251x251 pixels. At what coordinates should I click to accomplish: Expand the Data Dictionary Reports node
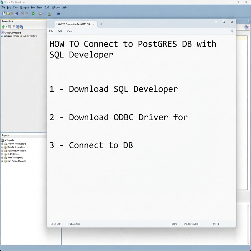[x=2, y=147]
